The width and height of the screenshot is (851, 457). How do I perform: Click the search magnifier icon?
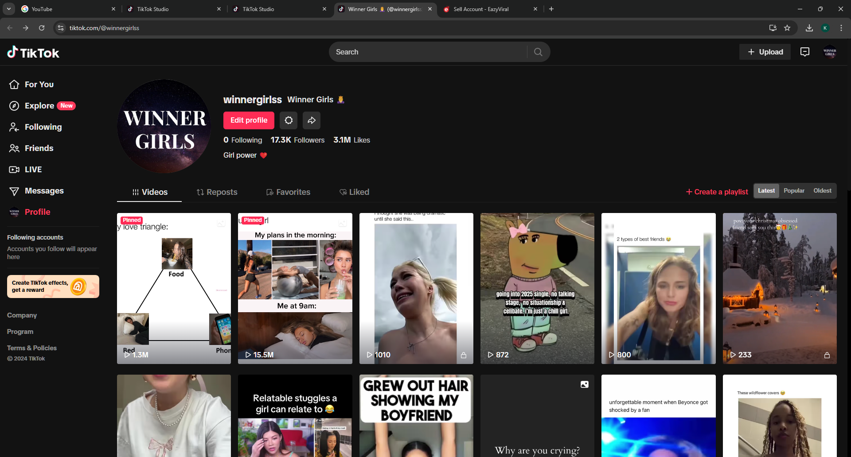(x=538, y=52)
